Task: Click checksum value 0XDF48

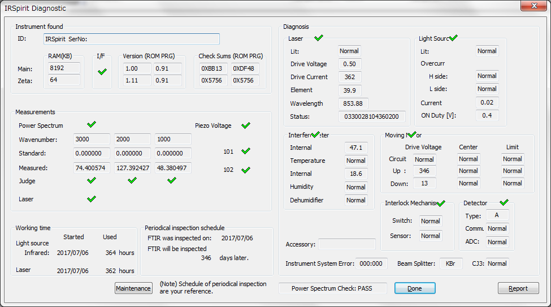Action: 245,68
